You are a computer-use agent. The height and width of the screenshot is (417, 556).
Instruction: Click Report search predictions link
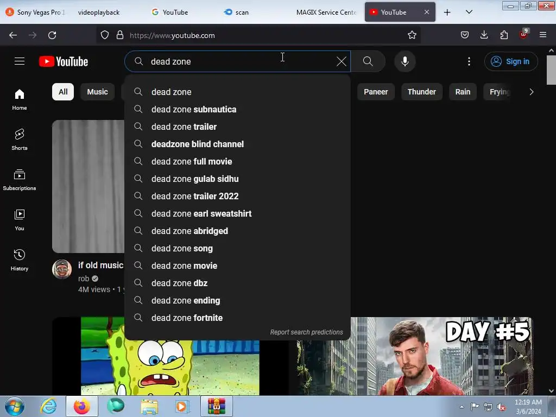pyautogui.click(x=306, y=332)
